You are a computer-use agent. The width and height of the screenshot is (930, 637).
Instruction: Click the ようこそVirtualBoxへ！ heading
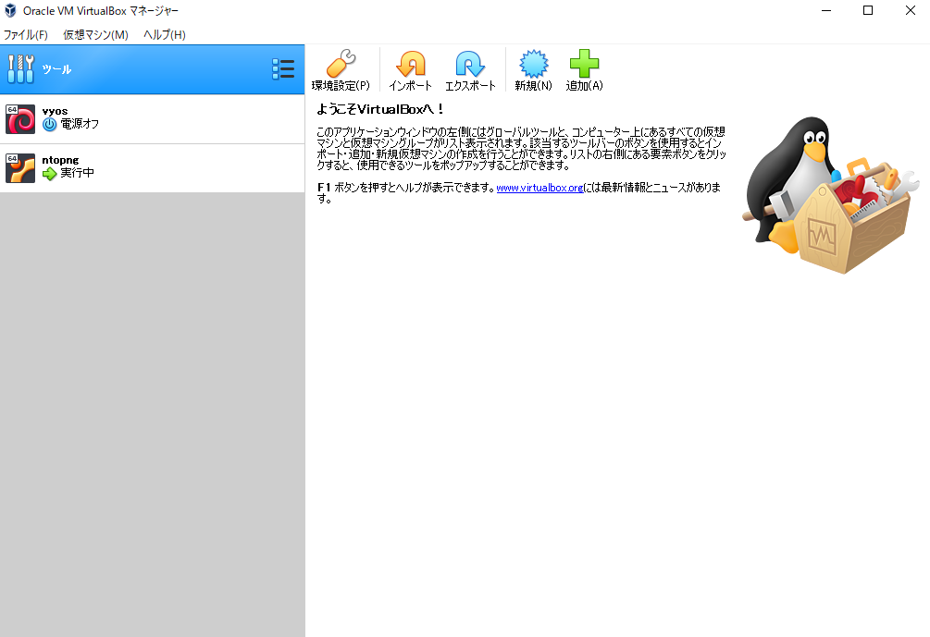coord(380,109)
